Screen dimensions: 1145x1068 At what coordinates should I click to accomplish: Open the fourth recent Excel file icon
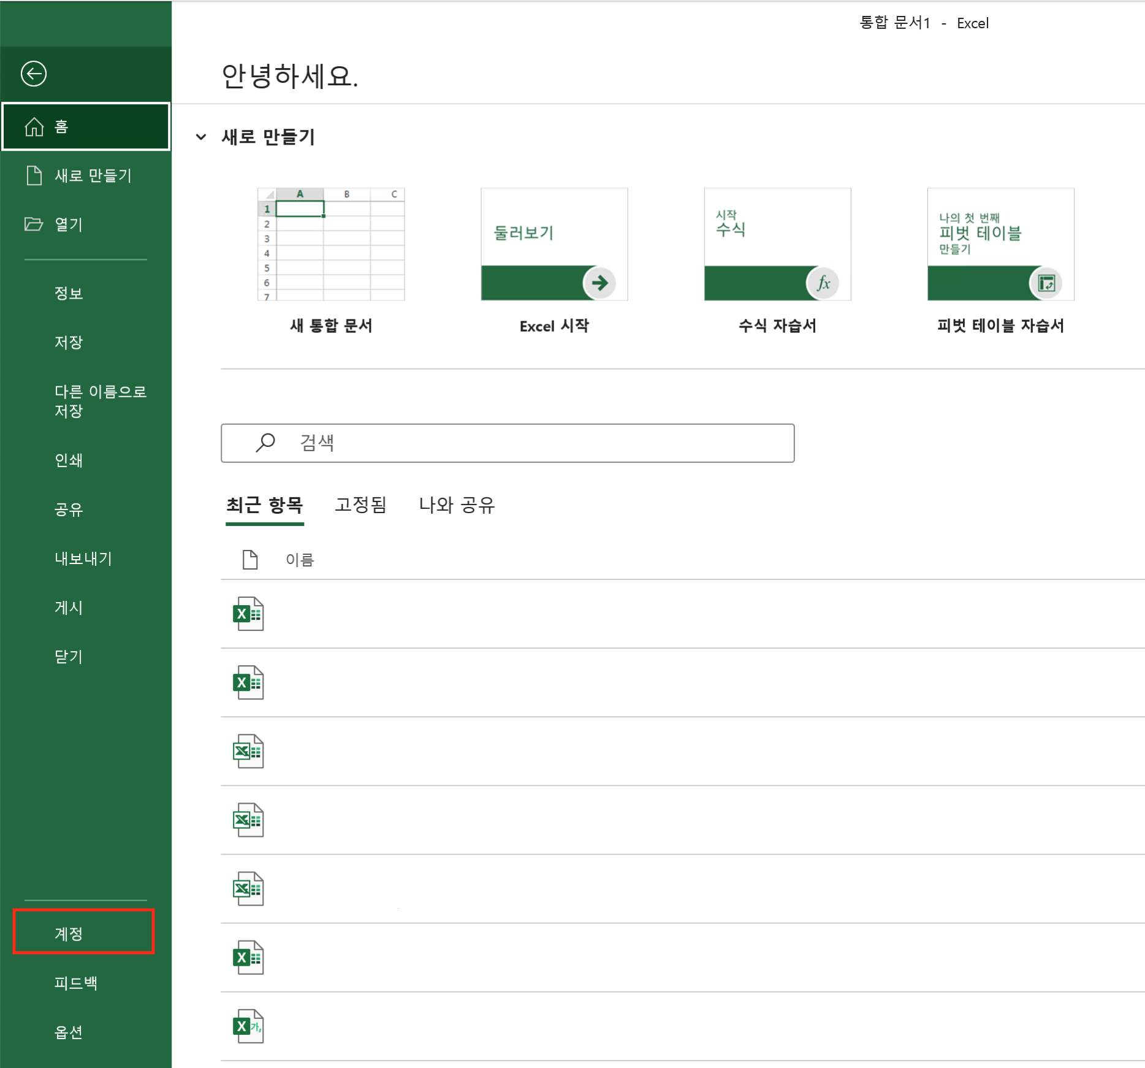248,820
